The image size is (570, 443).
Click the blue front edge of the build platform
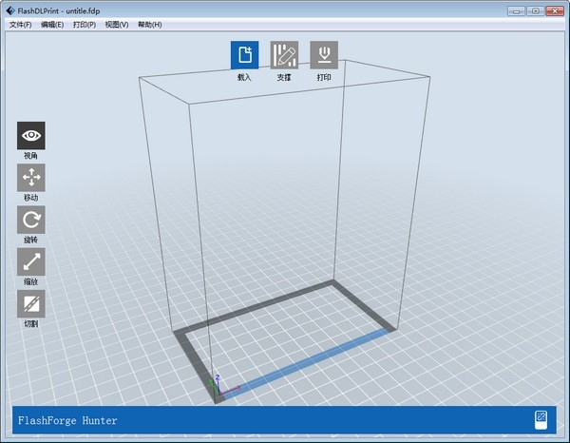click(x=306, y=362)
